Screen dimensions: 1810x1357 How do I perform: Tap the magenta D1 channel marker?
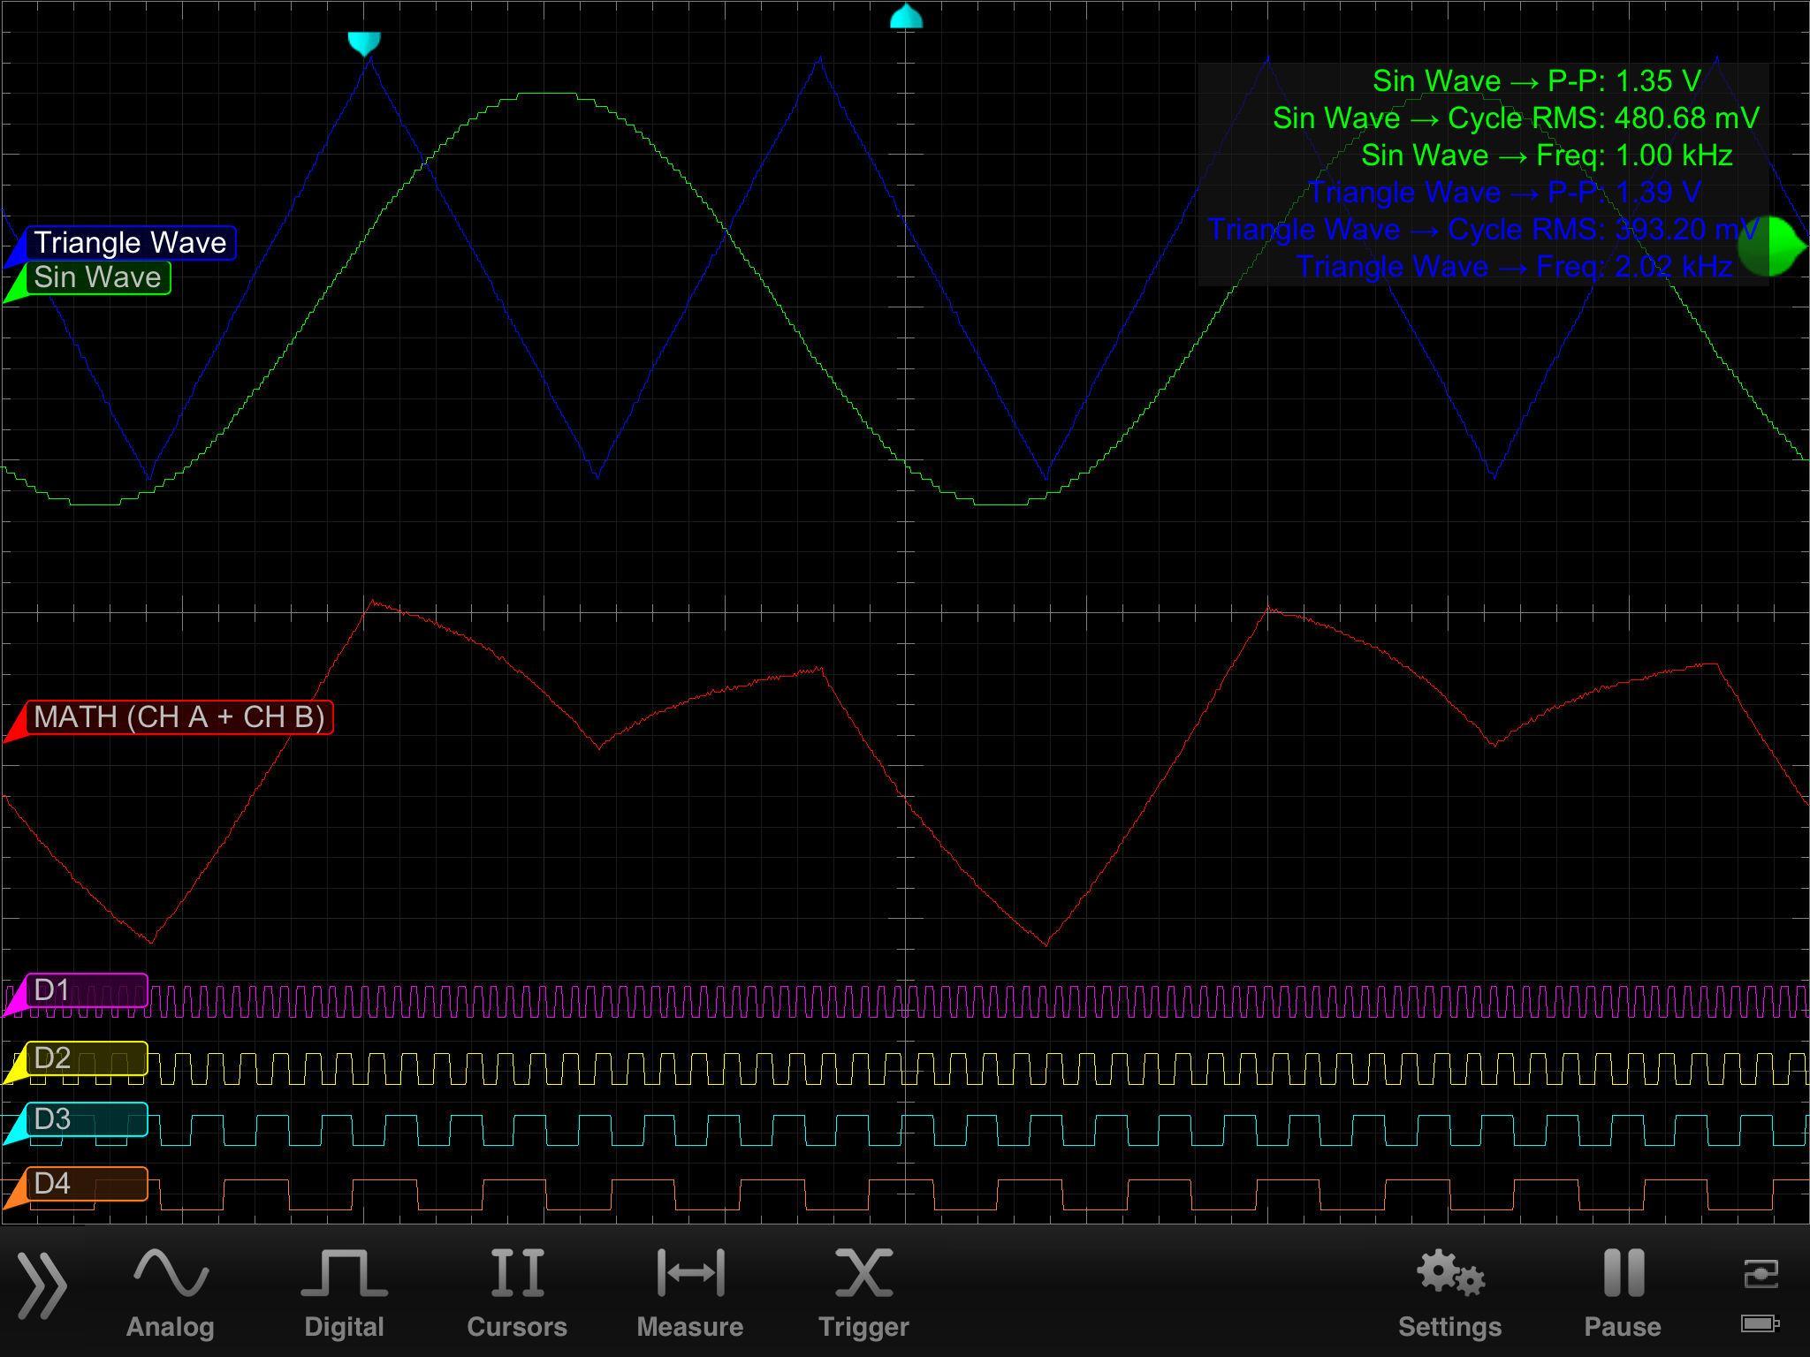(x=14, y=1000)
